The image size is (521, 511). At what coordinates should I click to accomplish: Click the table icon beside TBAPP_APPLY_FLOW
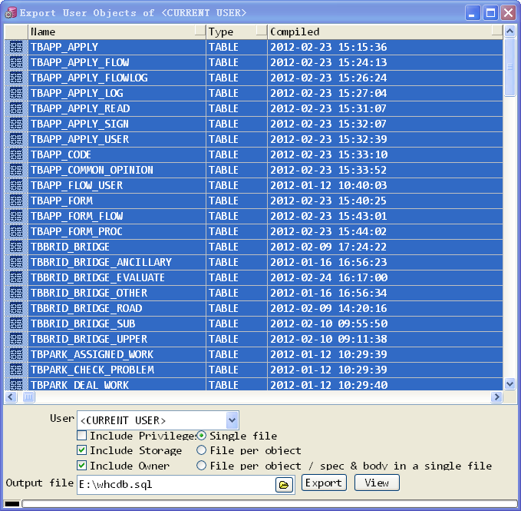[x=16, y=62]
